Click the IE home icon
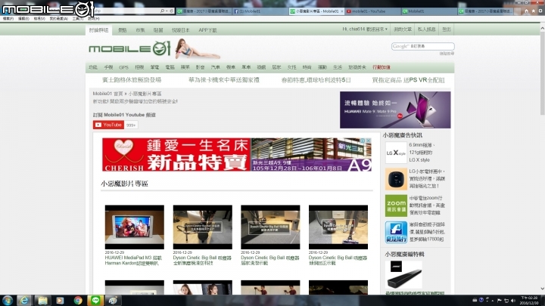 click(x=526, y=11)
